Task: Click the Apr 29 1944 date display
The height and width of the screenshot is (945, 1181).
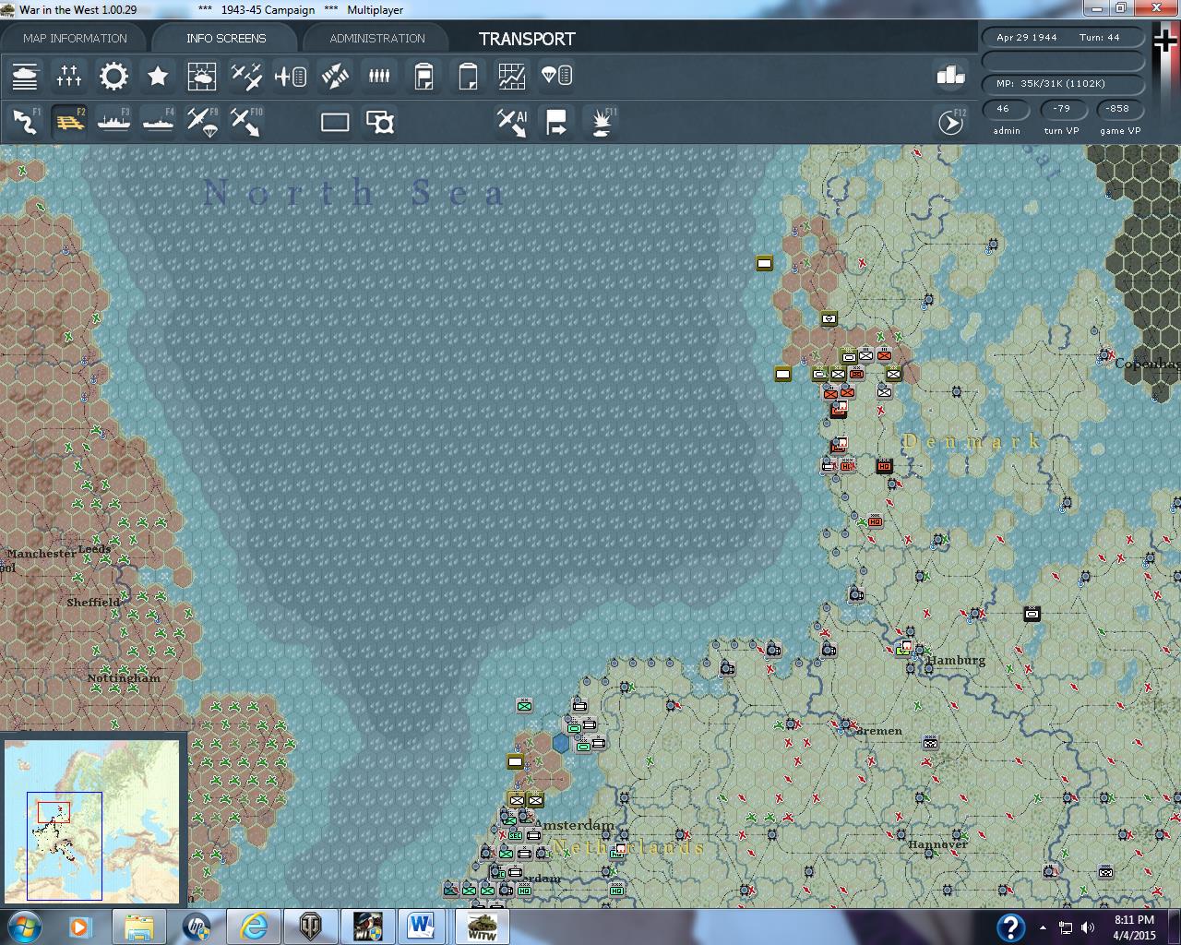Action: [1027, 37]
